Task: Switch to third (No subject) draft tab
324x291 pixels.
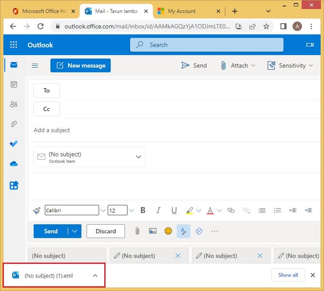Action: (221, 256)
